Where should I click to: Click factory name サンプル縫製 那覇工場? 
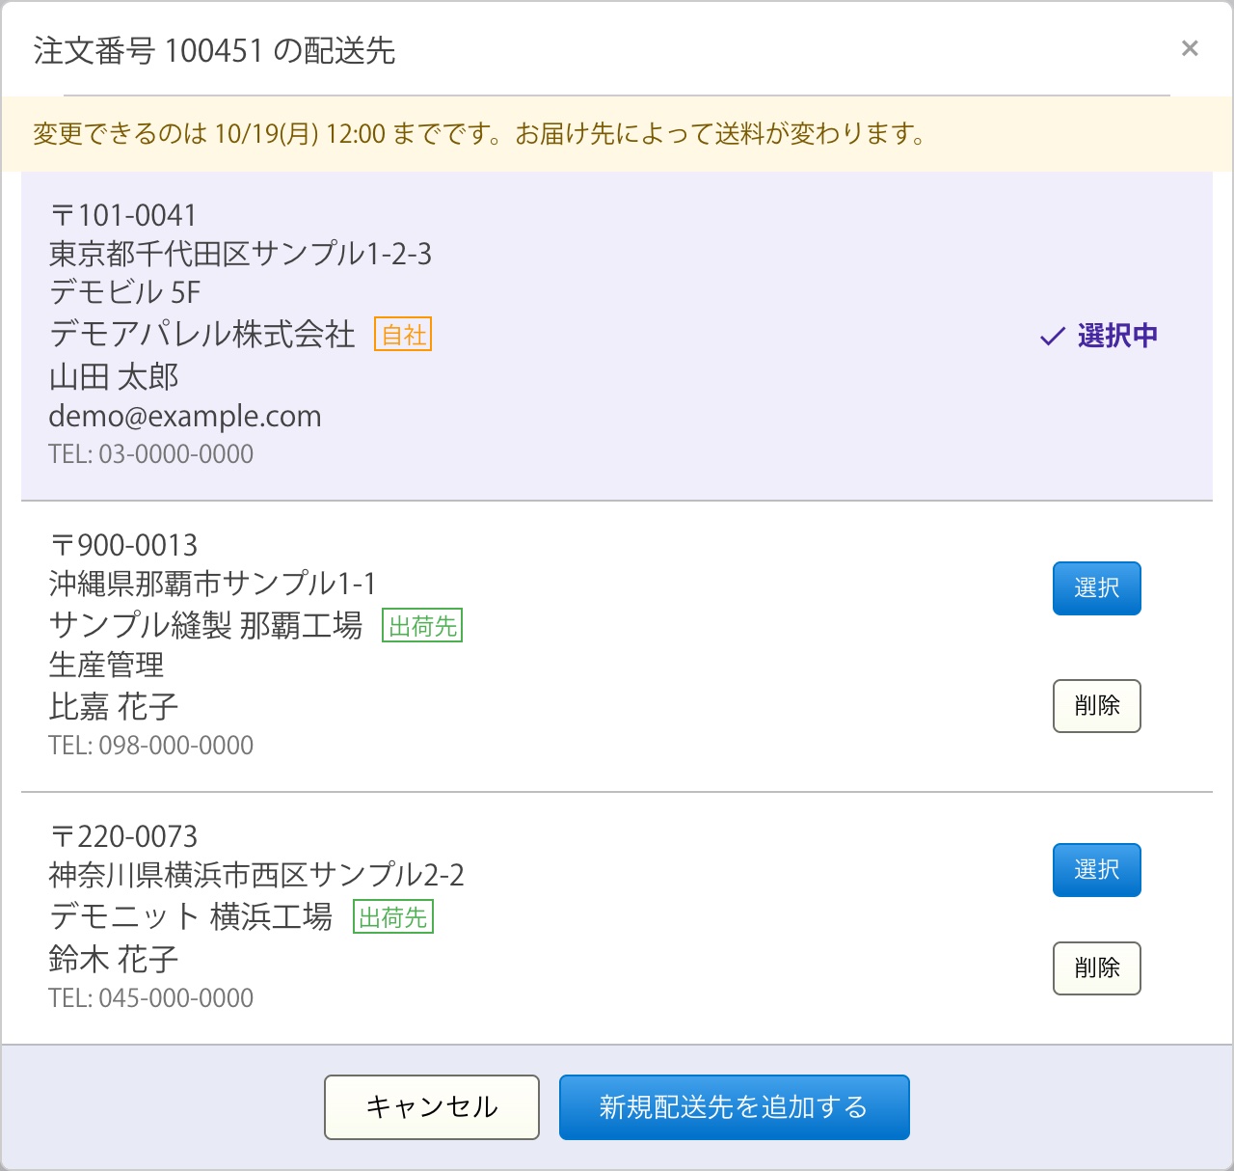tap(206, 626)
